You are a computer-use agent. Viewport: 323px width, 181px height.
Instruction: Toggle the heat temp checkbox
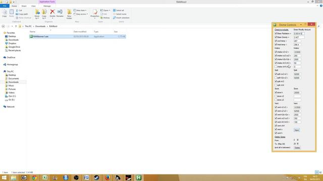(x=276, y=45)
